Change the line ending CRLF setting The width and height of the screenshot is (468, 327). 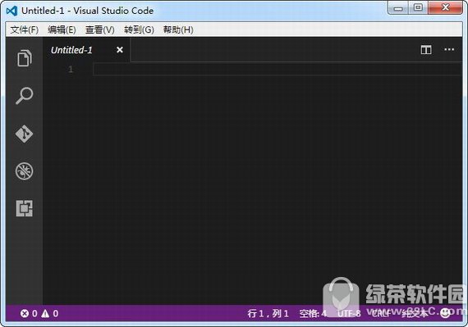tap(381, 313)
